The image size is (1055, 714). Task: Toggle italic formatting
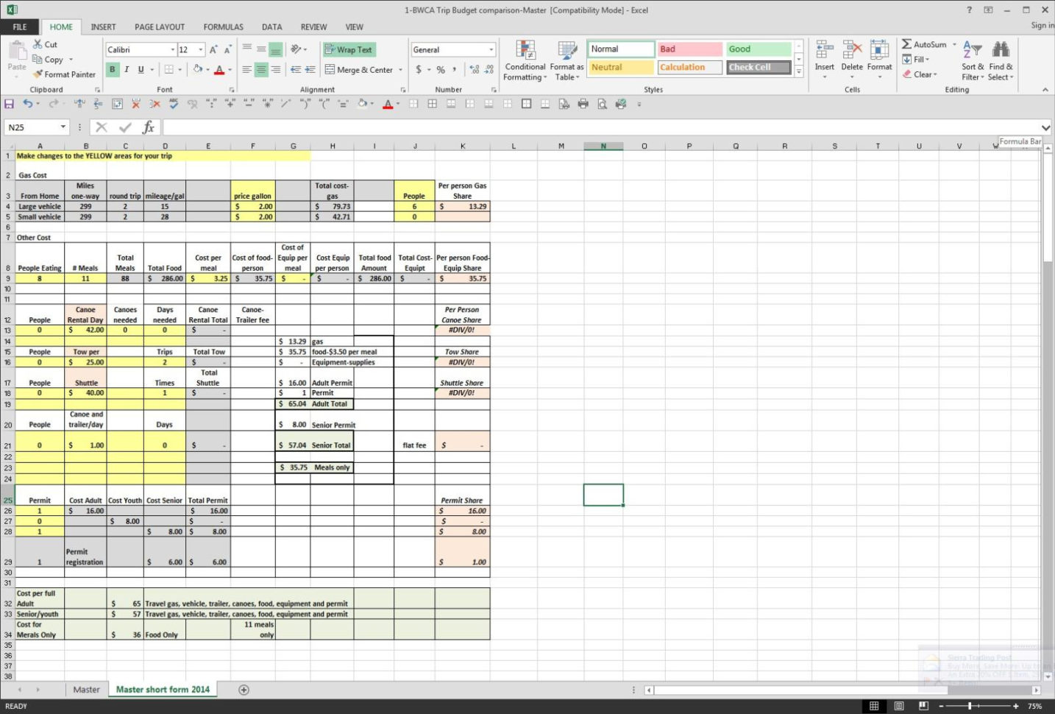[x=126, y=69]
